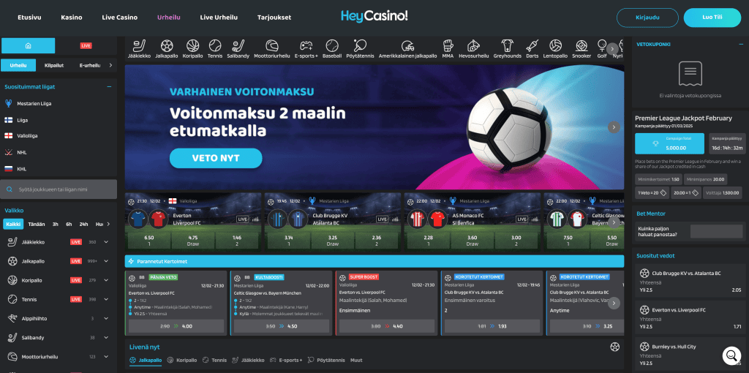Open Salibandy from the top sports bar

click(238, 49)
